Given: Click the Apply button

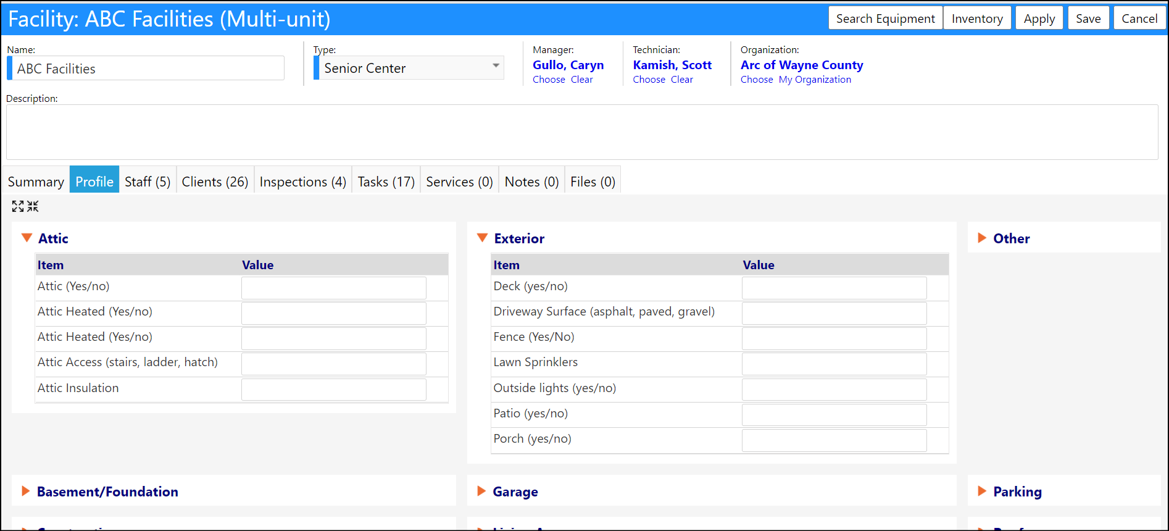Looking at the screenshot, I should pos(1039,19).
